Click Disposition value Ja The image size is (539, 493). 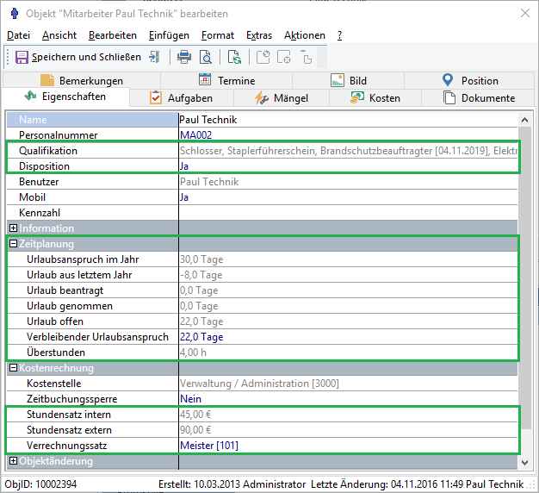point(348,166)
